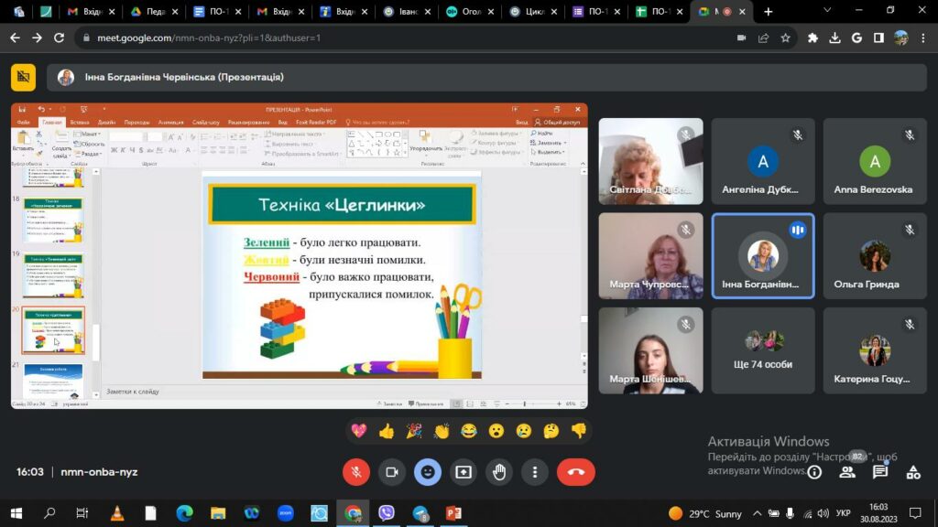
Task: Click the red leave call button
Action: [x=575, y=472]
